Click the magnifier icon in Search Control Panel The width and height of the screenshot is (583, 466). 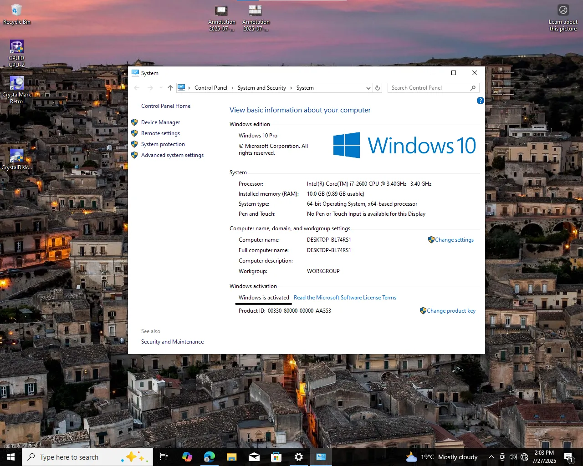[x=473, y=88]
